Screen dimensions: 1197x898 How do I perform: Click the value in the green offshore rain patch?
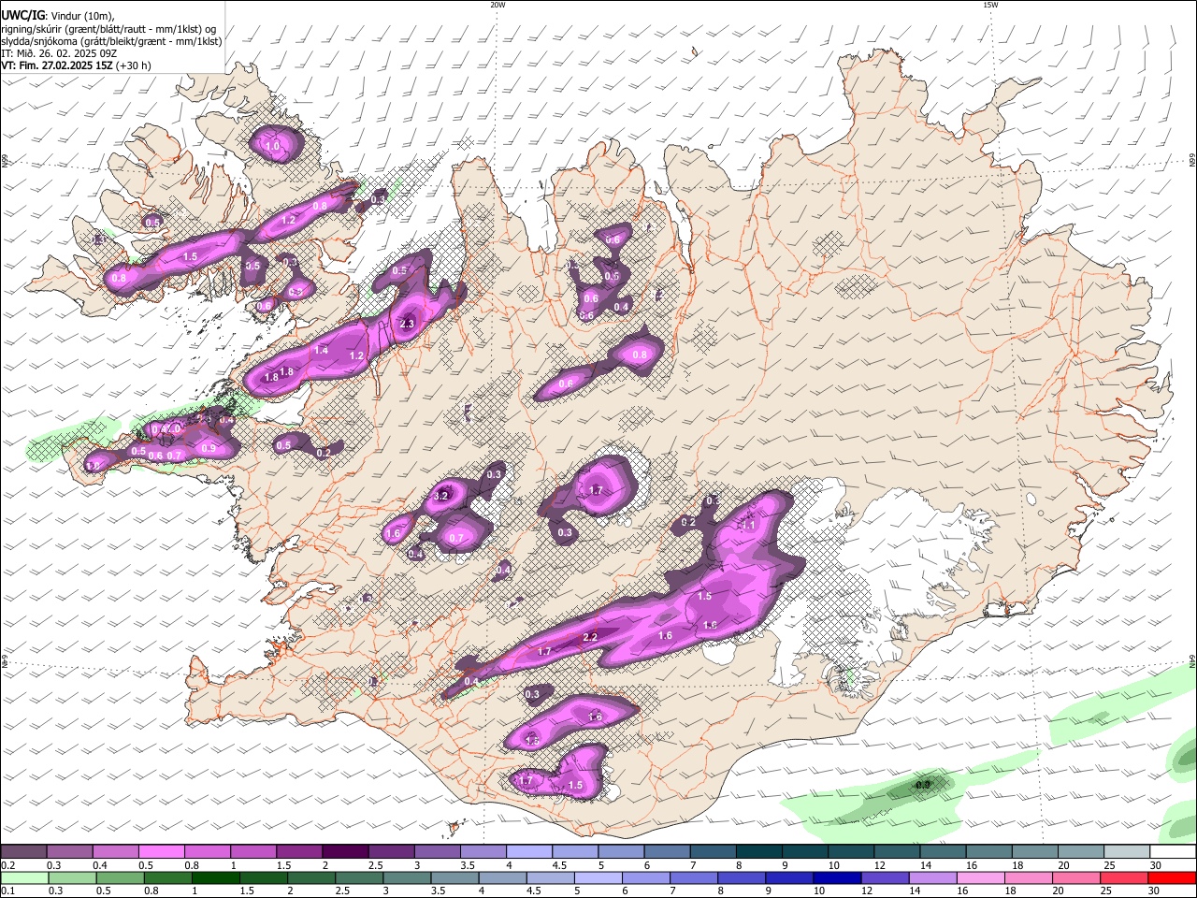(923, 785)
